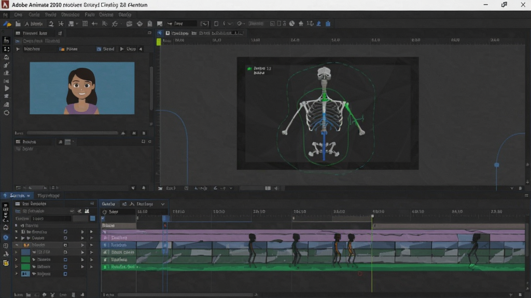This screenshot has width=531, height=298.
Task: Click the blue clipboard icon ending the top toolbar
Action: (328, 24)
